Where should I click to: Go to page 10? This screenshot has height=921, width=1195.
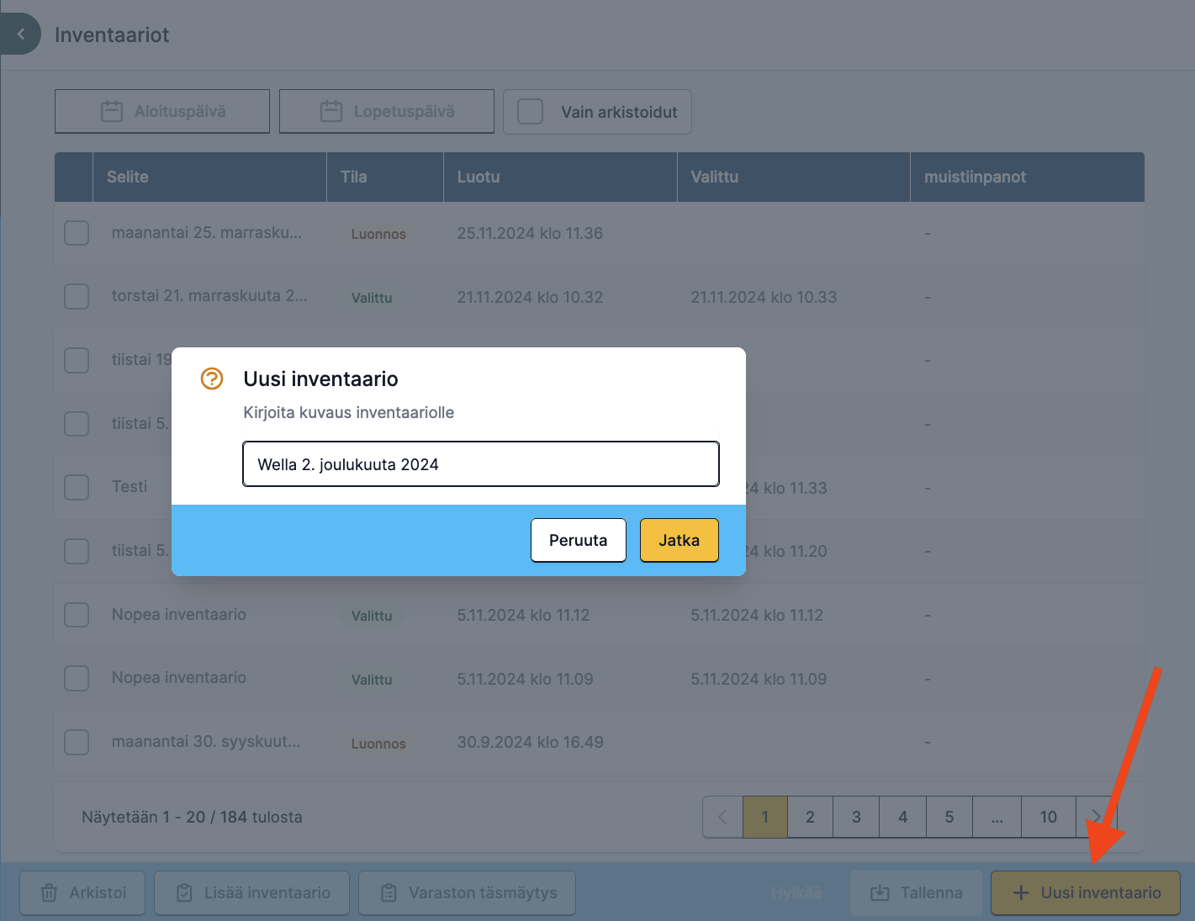coord(1049,817)
